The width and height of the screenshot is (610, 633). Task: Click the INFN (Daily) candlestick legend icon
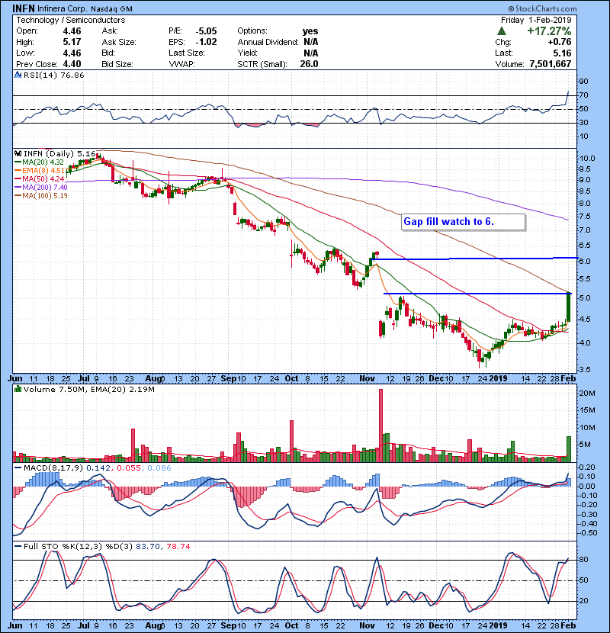tap(18, 154)
